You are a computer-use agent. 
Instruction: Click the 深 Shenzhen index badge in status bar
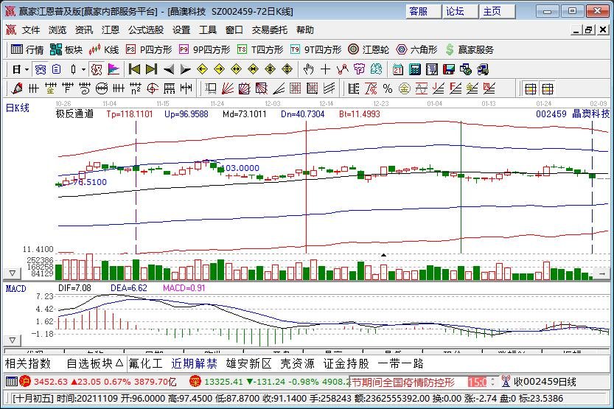click(x=195, y=382)
